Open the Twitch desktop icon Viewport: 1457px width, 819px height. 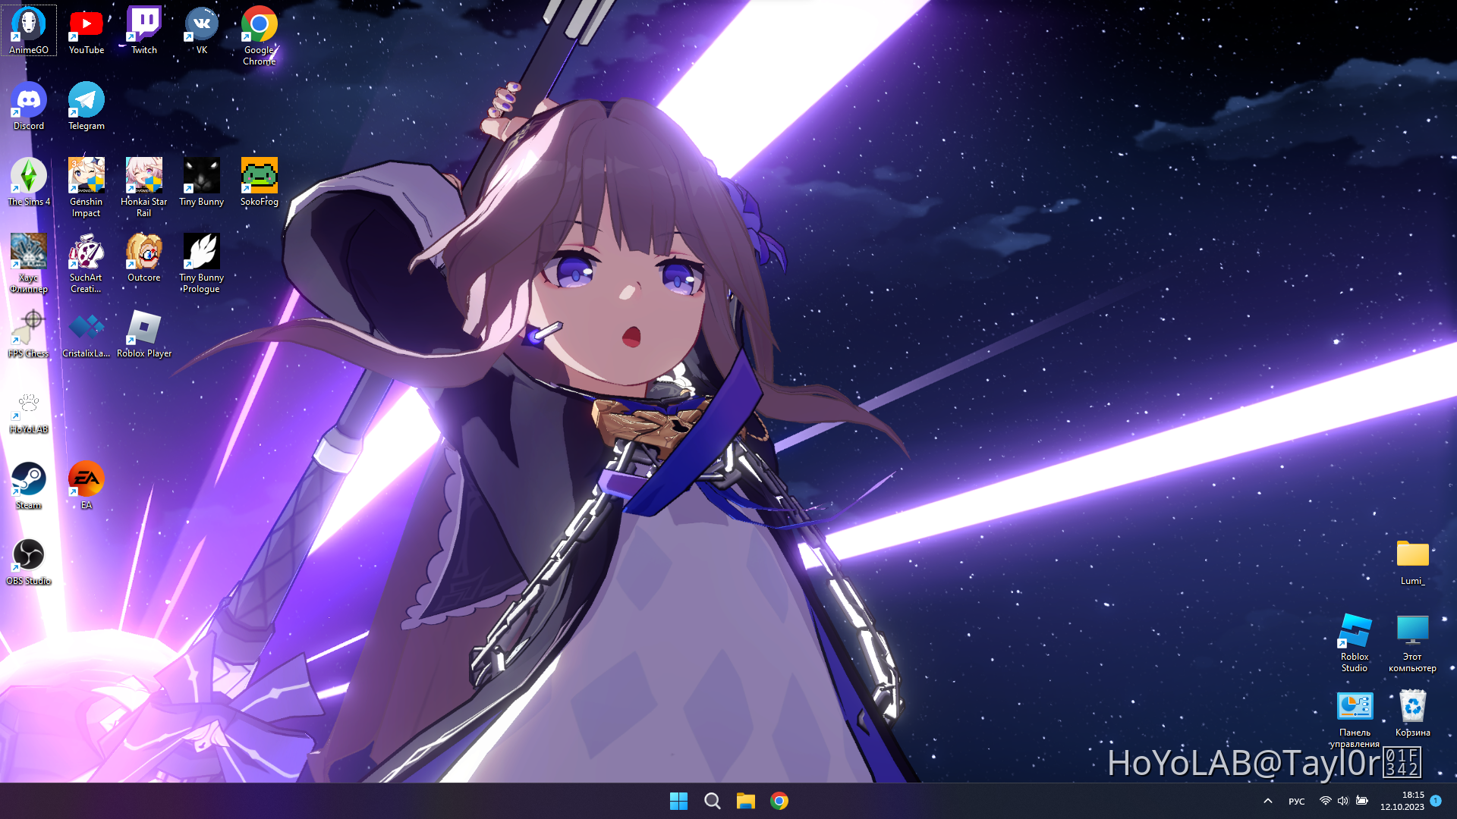[x=144, y=30]
